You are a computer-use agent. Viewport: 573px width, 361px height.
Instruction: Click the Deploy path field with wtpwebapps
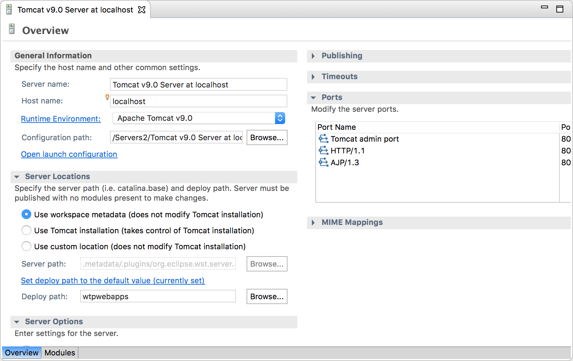(x=158, y=296)
